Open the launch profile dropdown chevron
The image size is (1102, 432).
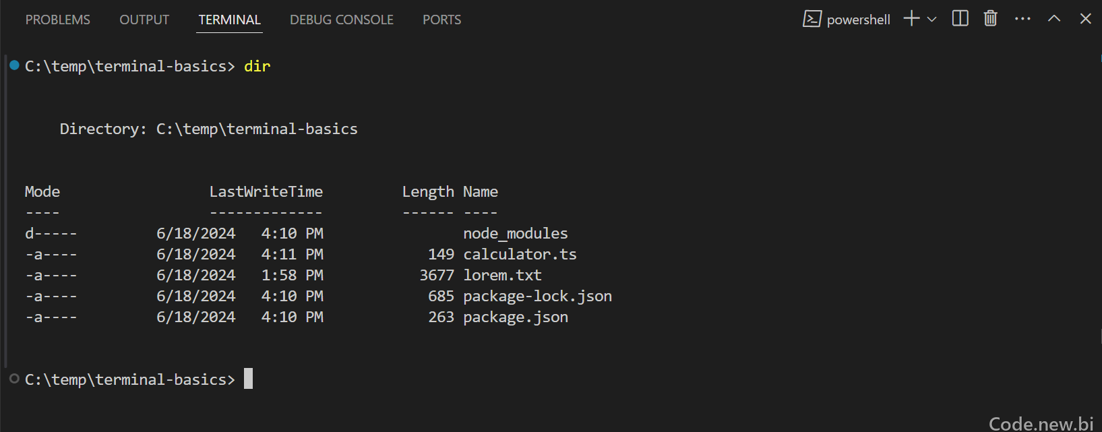click(x=932, y=19)
